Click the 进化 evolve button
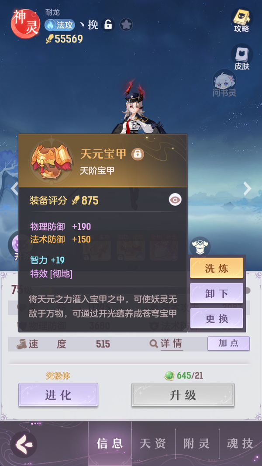 pos(58,395)
